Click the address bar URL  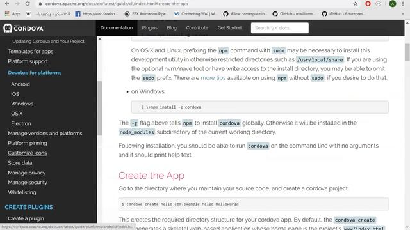pos(117,4)
